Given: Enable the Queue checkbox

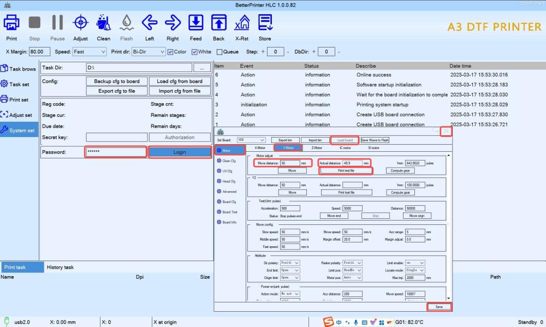Looking at the screenshot, I should [219, 52].
